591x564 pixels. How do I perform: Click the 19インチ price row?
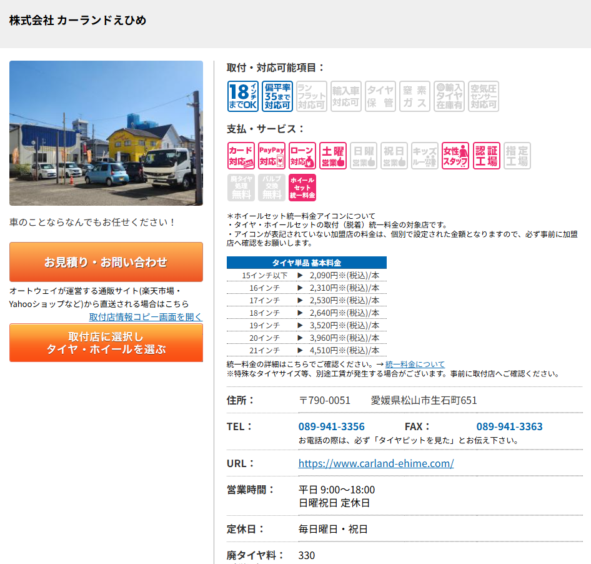pos(306,325)
